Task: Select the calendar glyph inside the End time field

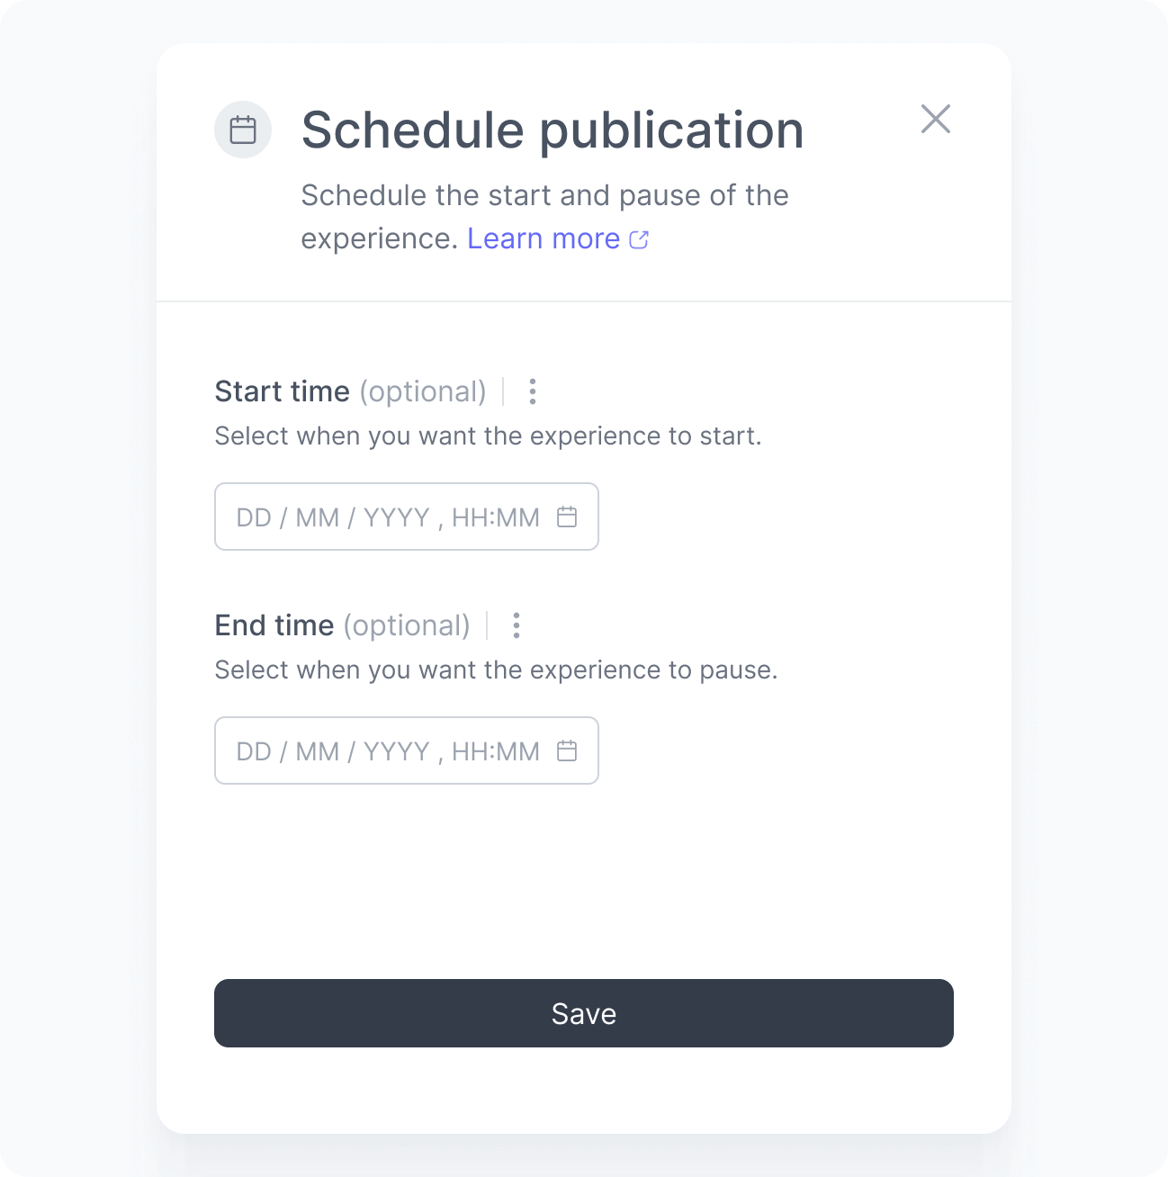Action: [567, 750]
